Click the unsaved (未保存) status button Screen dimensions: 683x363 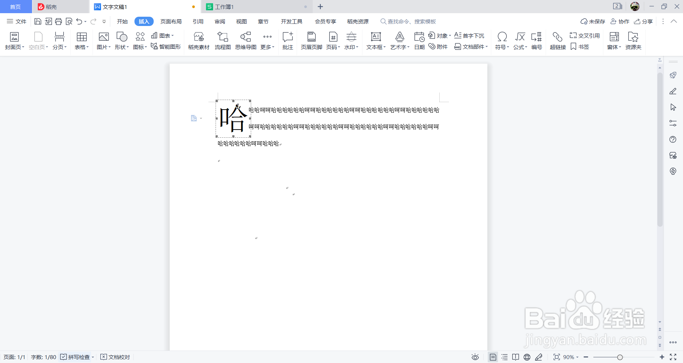tap(593, 21)
